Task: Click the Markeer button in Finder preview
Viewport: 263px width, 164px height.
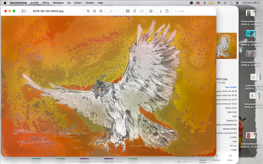Action: click(x=217, y=157)
